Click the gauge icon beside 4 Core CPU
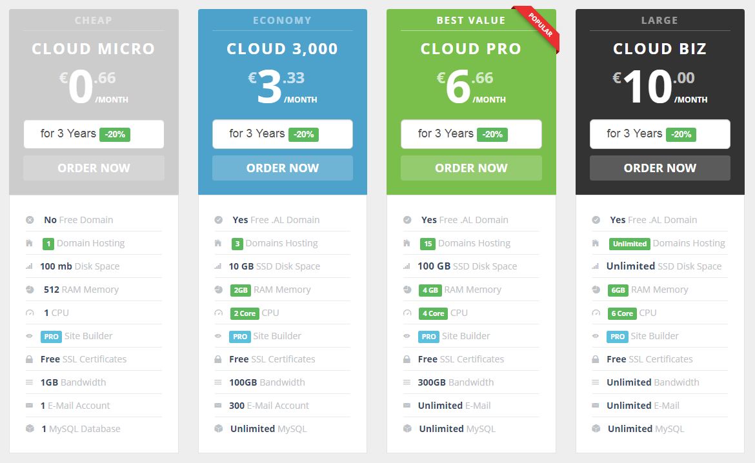Image resolution: width=755 pixels, height=463 pixels. tap(407, 313)
